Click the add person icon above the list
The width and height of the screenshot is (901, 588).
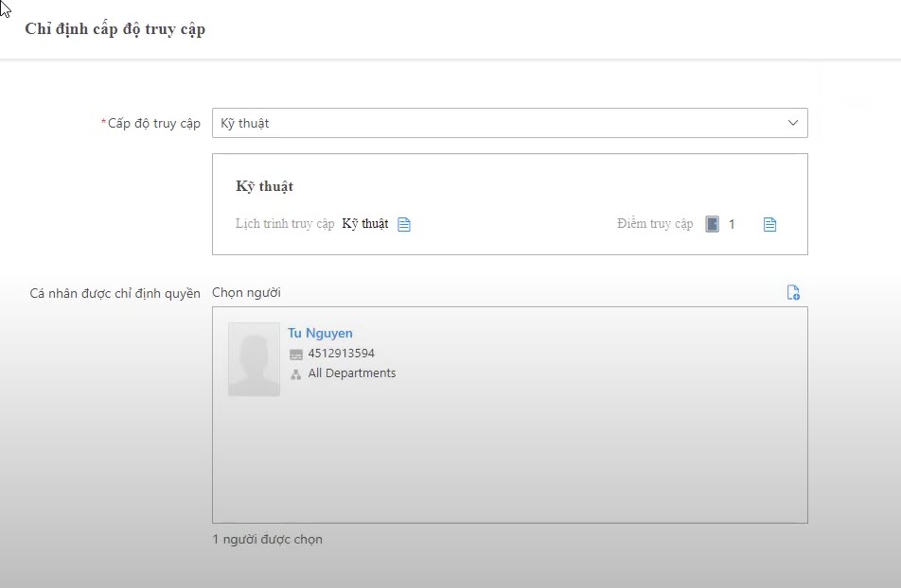[x=793, y=293]
